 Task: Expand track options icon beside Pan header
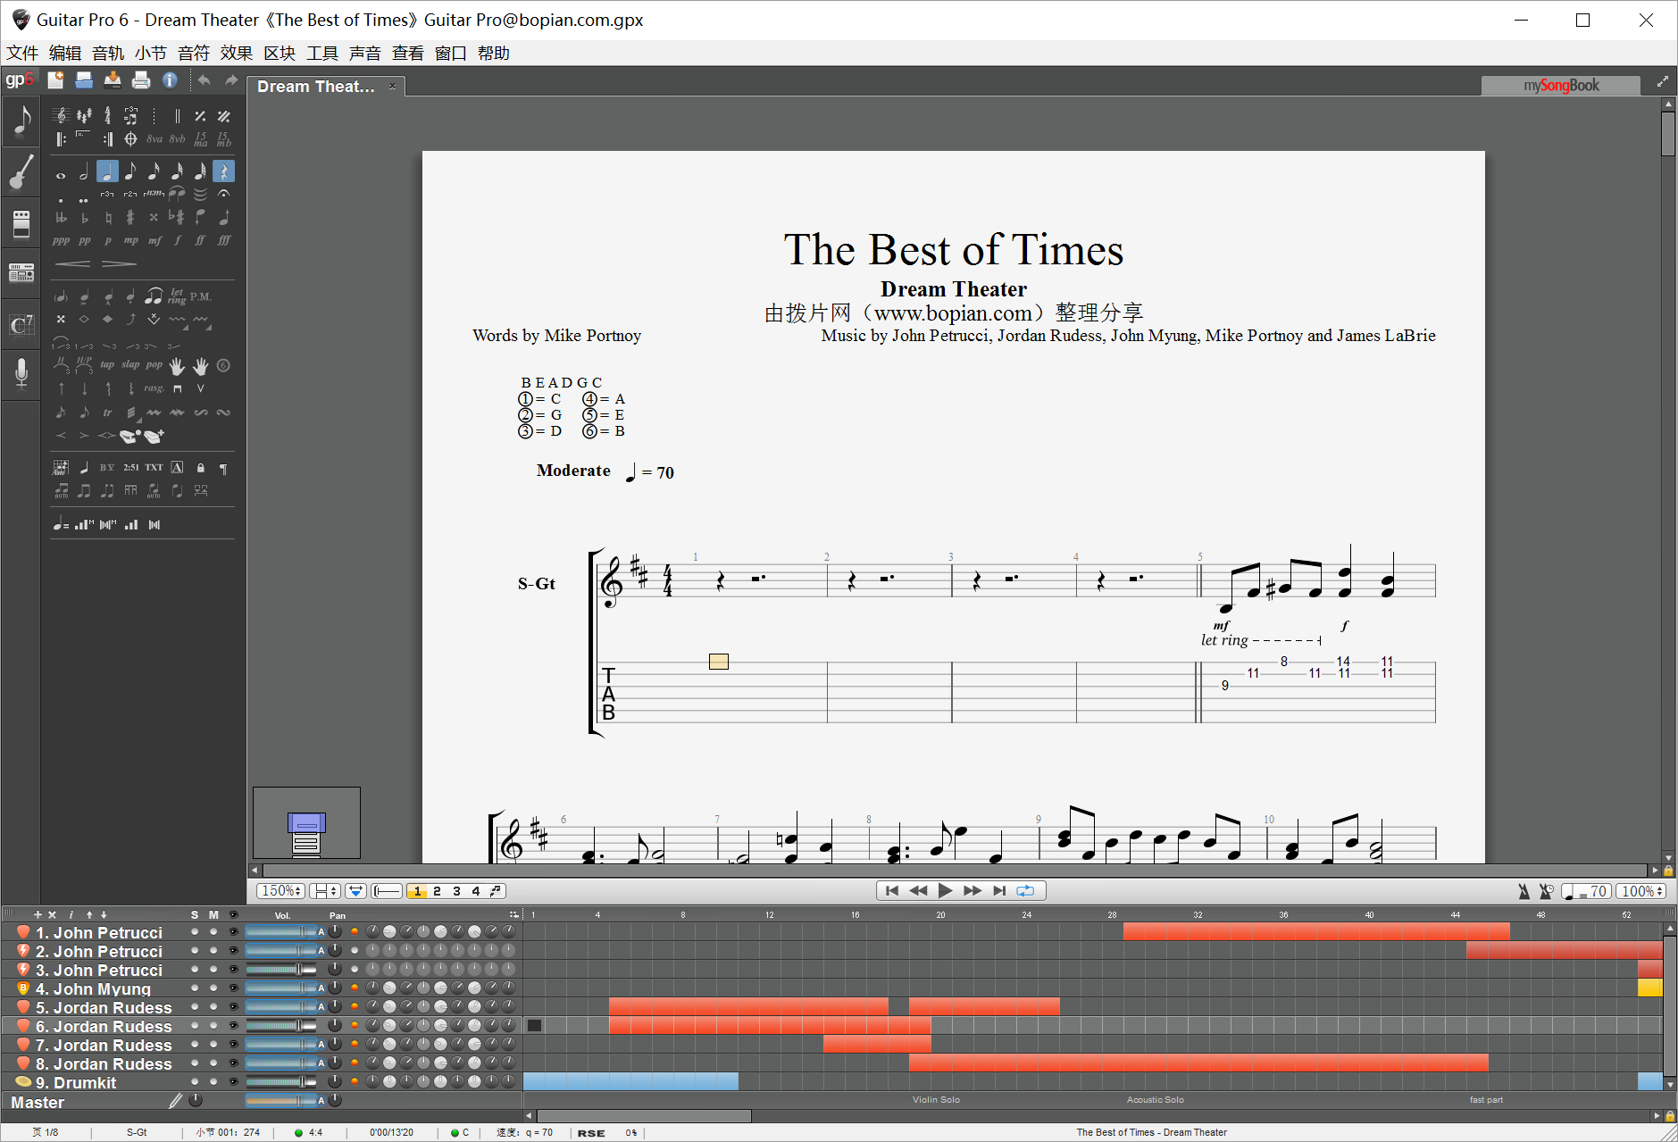pyautogui.click(x=513, y=915)
